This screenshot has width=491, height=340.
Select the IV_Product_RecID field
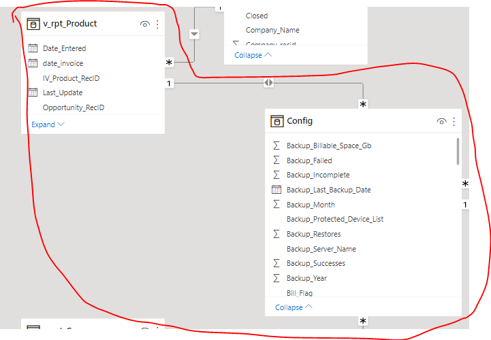(71, 78)
